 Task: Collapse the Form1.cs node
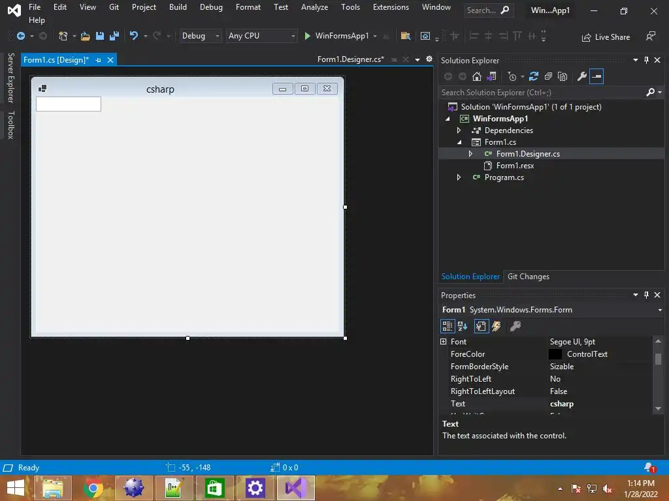click(x=459, y=142)
